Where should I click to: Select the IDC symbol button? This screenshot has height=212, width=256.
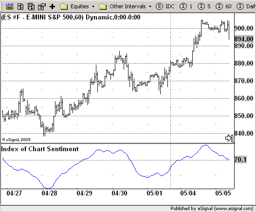165,6
